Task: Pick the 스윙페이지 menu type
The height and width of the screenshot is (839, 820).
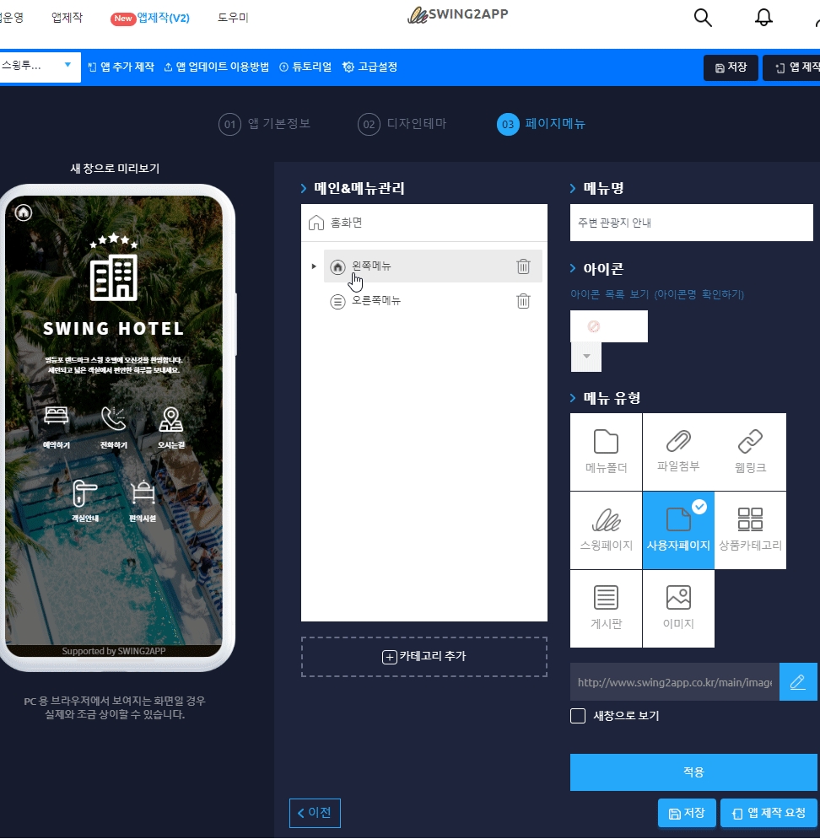Action: pyautogui.click(x=606, y=530)
